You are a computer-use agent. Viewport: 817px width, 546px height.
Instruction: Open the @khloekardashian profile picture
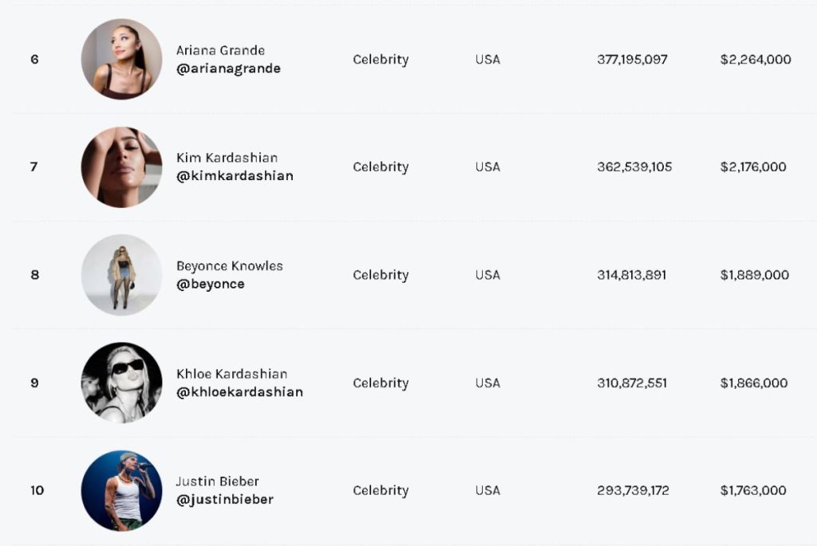(121, 383)
